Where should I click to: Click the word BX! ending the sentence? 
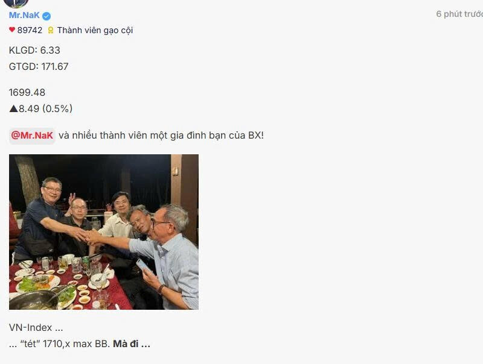(255, 135)
